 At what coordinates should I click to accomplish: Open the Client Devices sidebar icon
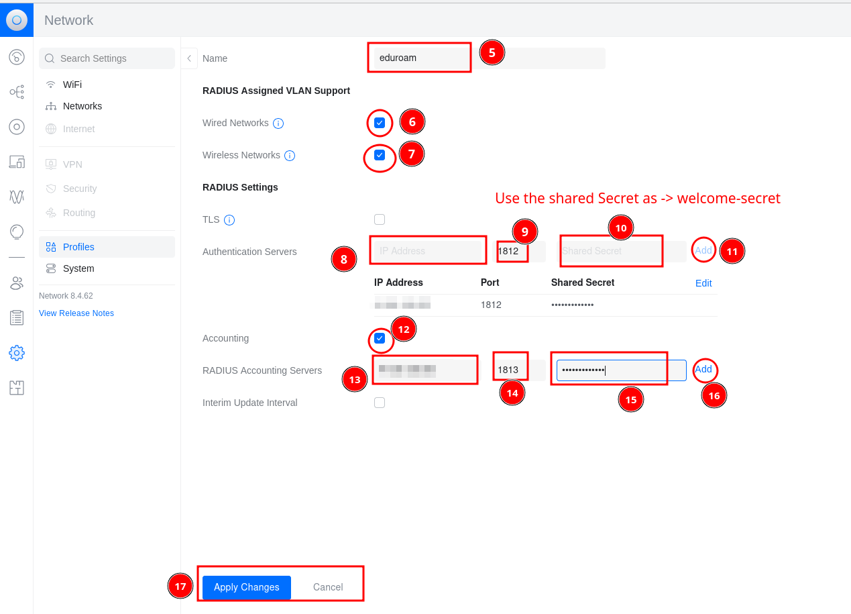pyautogui.click(x=17, y=162)
